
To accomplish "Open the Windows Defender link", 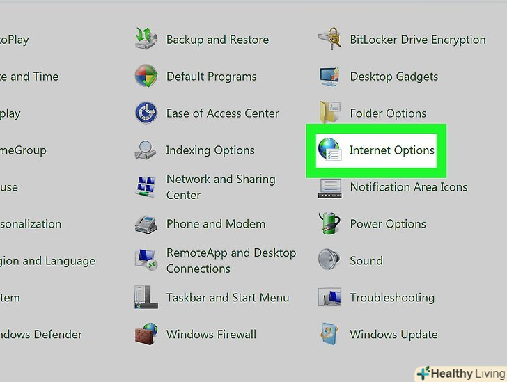I will (41, 335).
